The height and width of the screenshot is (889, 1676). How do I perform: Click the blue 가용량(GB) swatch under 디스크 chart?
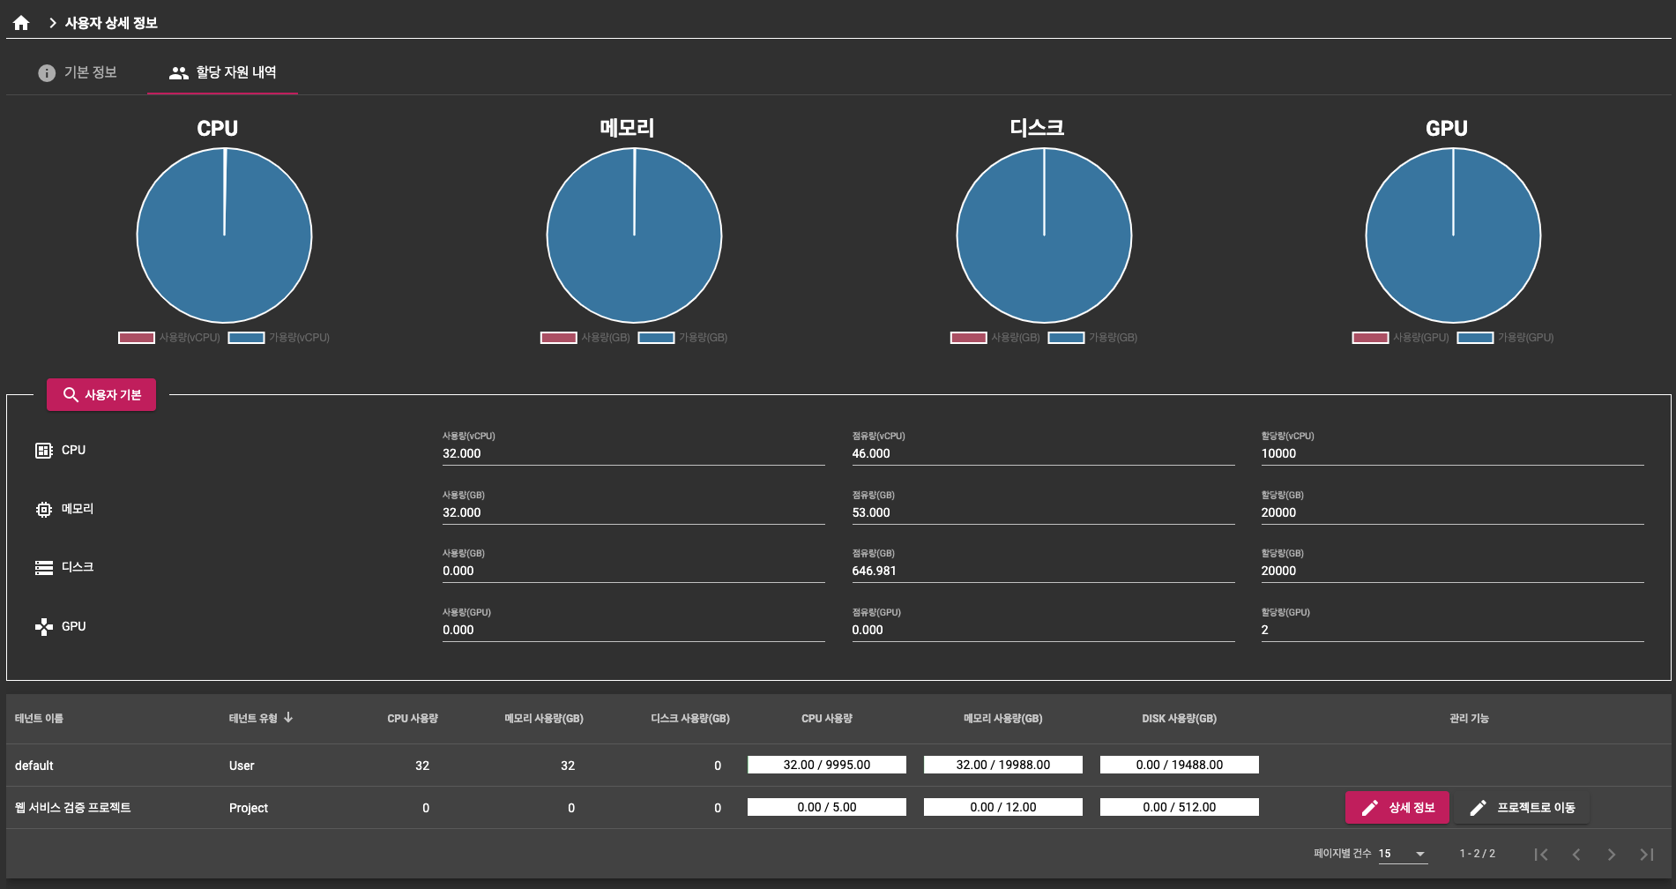click(1065, 338)
